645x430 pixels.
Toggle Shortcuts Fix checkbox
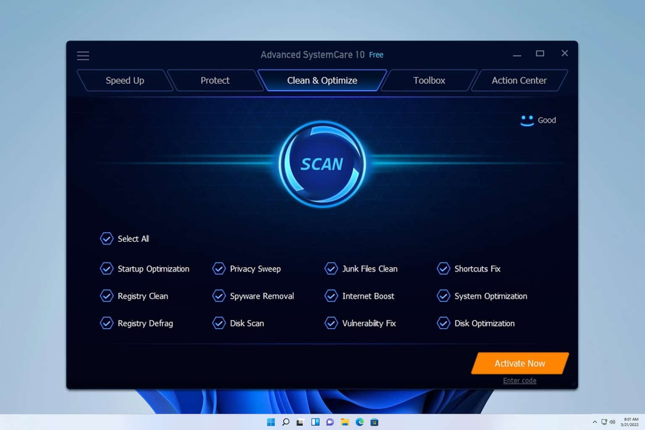tap(443, 269)
